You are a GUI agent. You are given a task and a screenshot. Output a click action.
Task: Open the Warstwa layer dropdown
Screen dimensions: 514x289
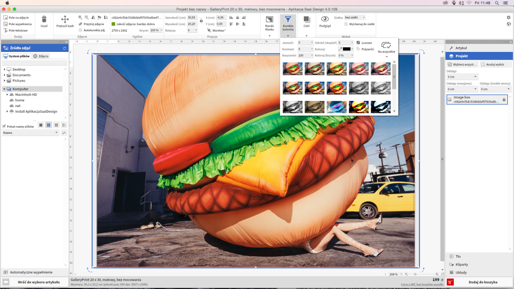217,30
